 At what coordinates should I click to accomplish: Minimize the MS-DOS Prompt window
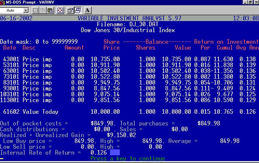(x=245, y=2)
